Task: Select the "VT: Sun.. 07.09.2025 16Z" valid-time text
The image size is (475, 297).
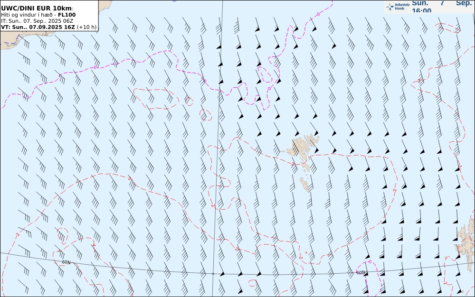Action: 38,27
